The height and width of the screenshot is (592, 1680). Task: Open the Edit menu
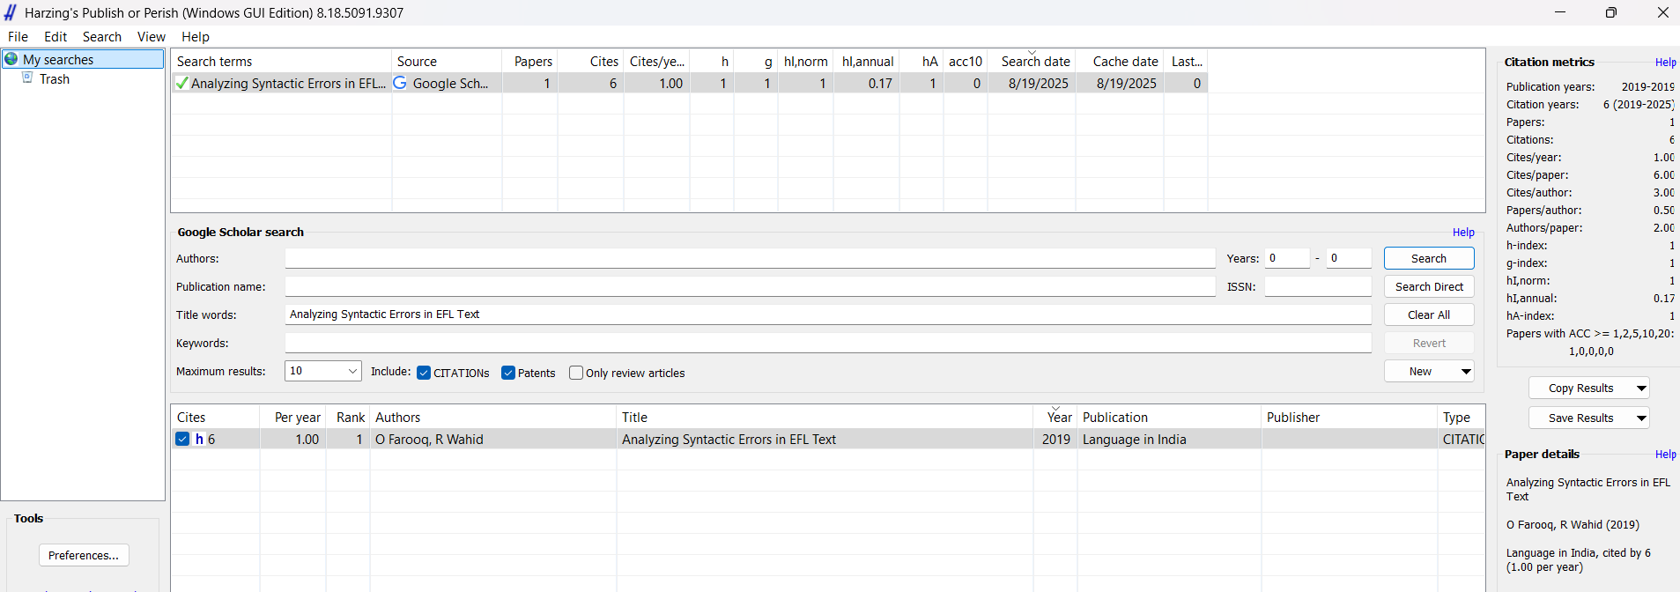(56, 37)
